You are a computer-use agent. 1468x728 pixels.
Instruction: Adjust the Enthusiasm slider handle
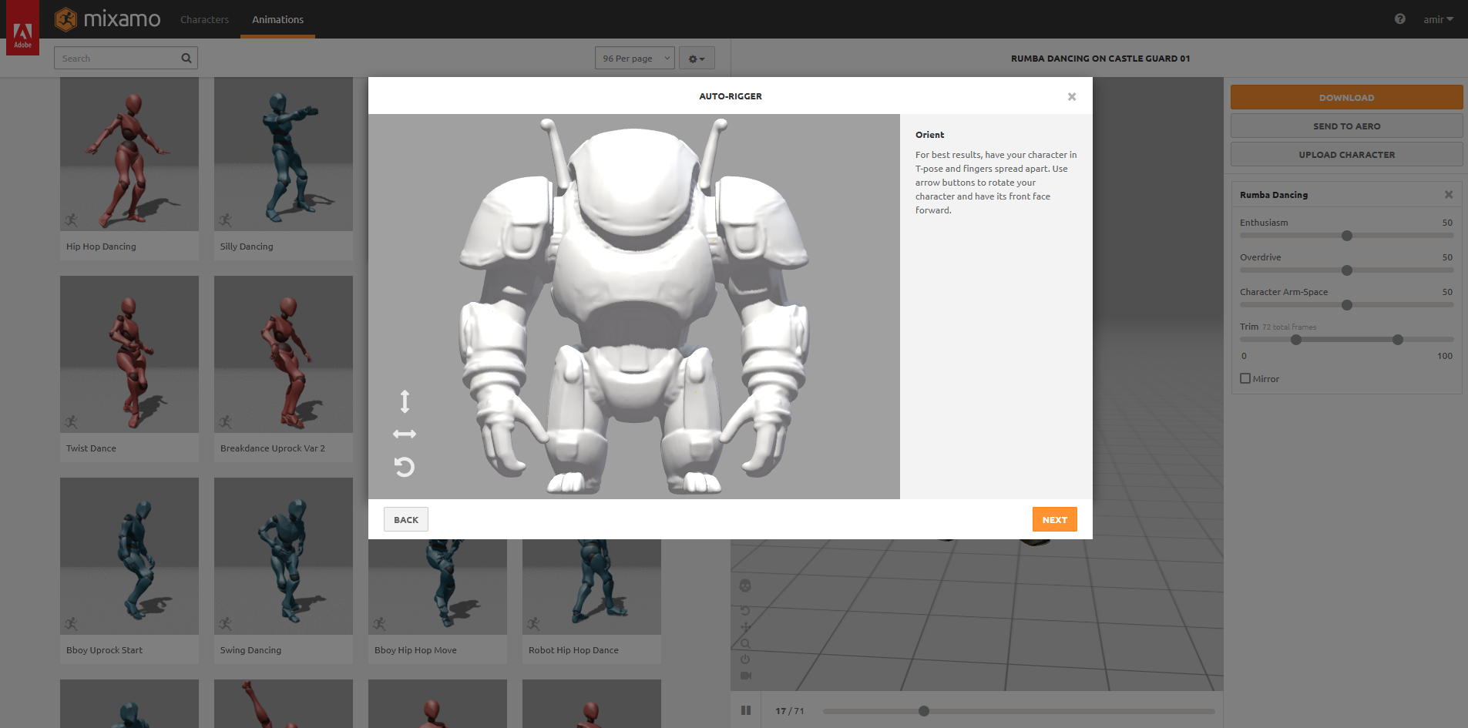coord(1347,236)
